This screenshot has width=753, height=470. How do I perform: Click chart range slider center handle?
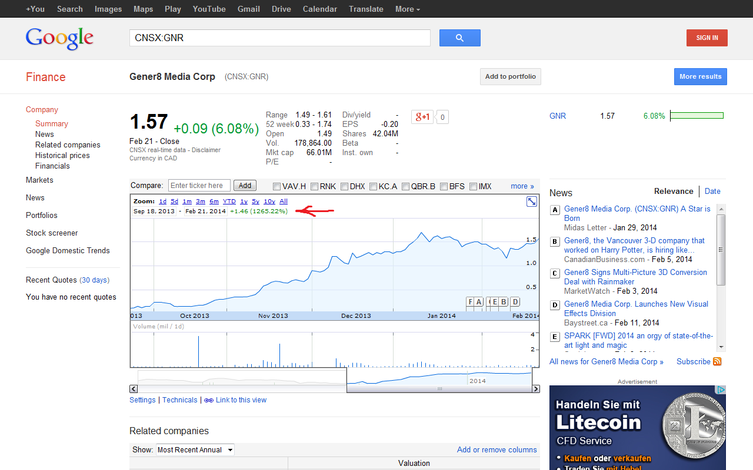point(439,389)
